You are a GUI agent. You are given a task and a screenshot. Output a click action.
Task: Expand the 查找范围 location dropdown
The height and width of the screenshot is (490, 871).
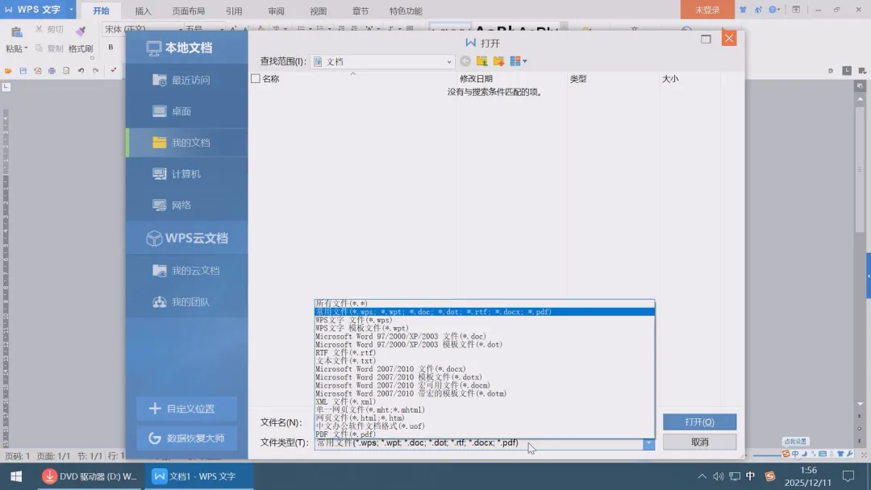coord(449,61)
